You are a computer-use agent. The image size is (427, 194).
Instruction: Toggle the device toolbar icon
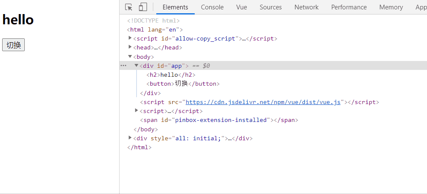[x=143, y=7]
